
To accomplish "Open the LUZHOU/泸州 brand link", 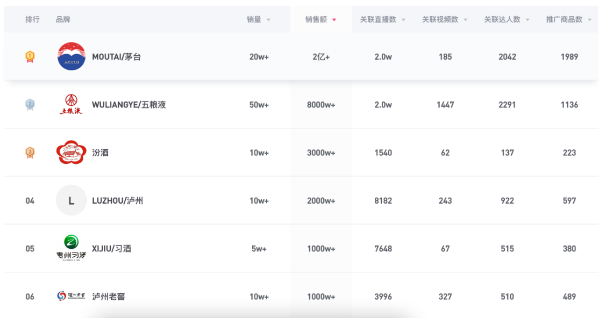I will (117, 201).
